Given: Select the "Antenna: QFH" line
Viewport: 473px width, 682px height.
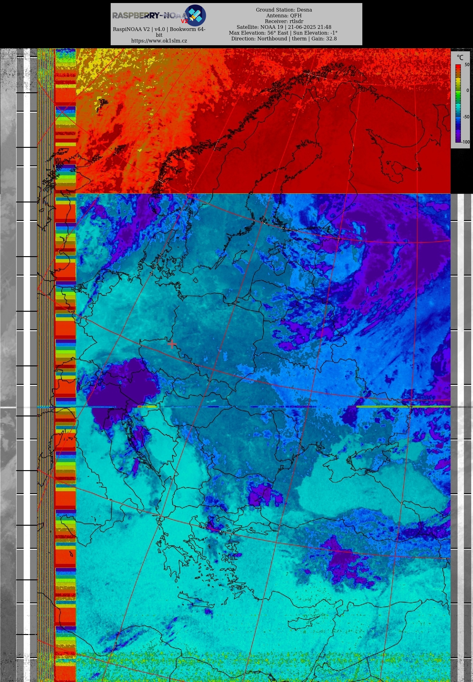Looking at the screenshot, I should (284, 15).
